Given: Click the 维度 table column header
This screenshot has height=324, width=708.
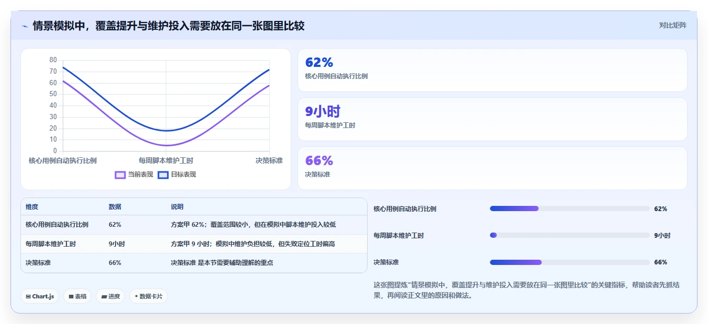Looking at the screenshot, I should click(32, 207).
